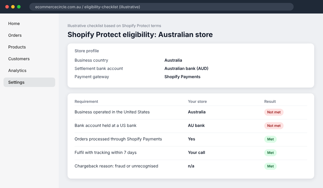Click the yellow minimize window button
The height and width of the screenshot is (188, 323).
13,7
